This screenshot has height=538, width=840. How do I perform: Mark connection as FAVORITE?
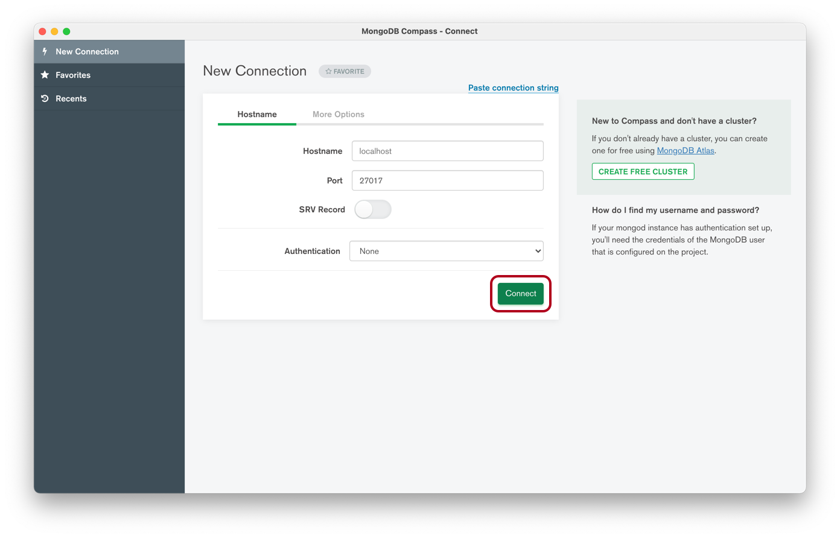point(345,71)
